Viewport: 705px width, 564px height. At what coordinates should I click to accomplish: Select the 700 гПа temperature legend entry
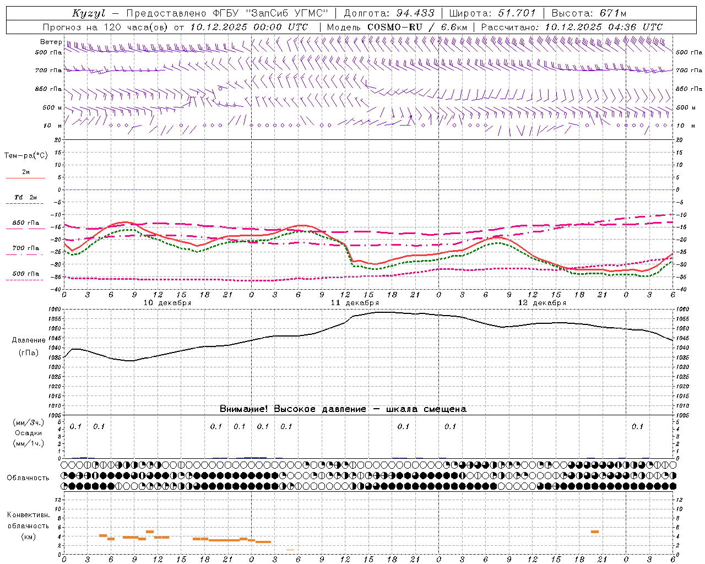26,248
